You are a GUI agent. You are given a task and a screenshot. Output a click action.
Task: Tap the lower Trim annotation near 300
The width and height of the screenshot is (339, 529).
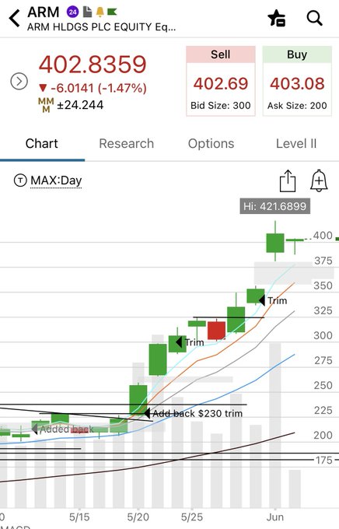point(190,342)
